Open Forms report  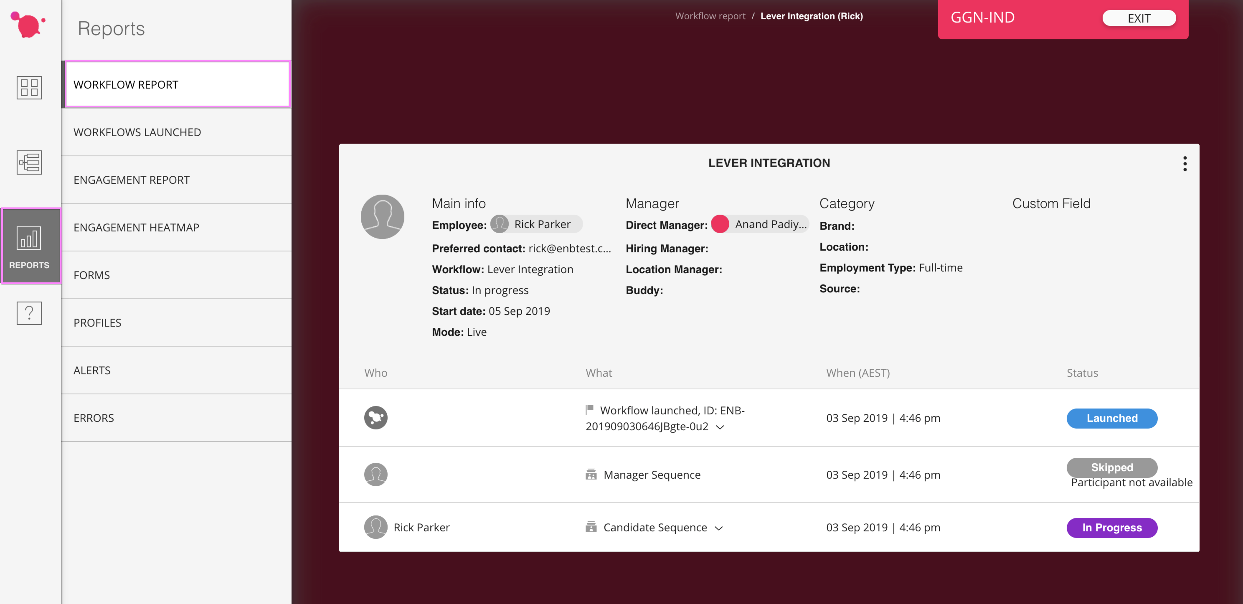(176, 275)
